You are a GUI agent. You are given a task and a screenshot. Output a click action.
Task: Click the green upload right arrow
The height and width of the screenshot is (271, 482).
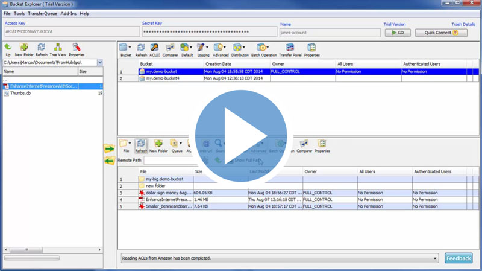(109, 148)
